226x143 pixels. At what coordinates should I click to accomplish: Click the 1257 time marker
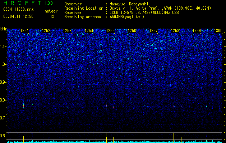coord(154,30)
